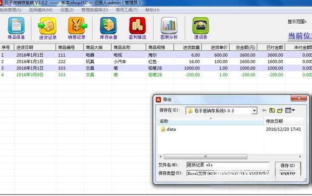The image size is (312, 196).
Task: Click the cancel button below 保存(S)
Action: [288, 174]
